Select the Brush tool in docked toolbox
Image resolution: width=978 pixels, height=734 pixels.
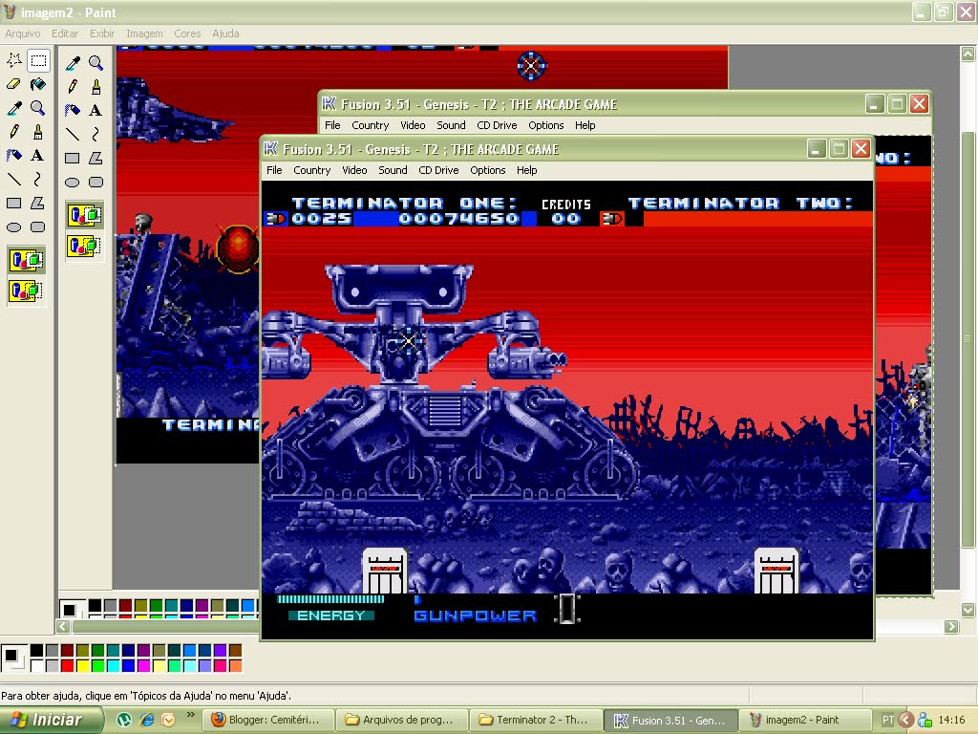[38, 132]
